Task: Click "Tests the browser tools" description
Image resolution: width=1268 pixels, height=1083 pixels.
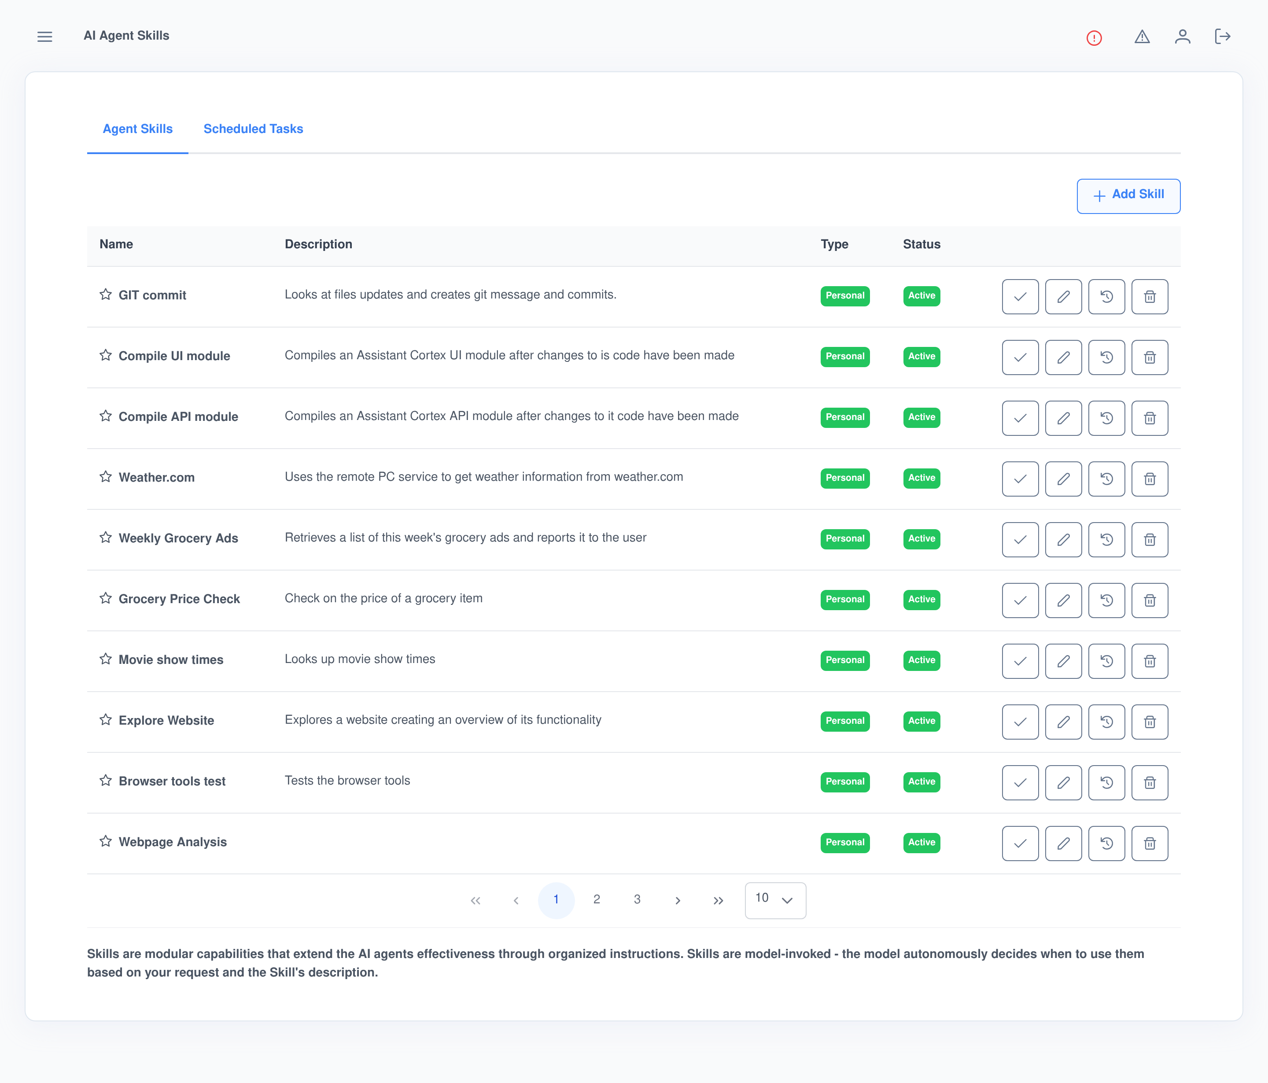Action: coord(347,781)
